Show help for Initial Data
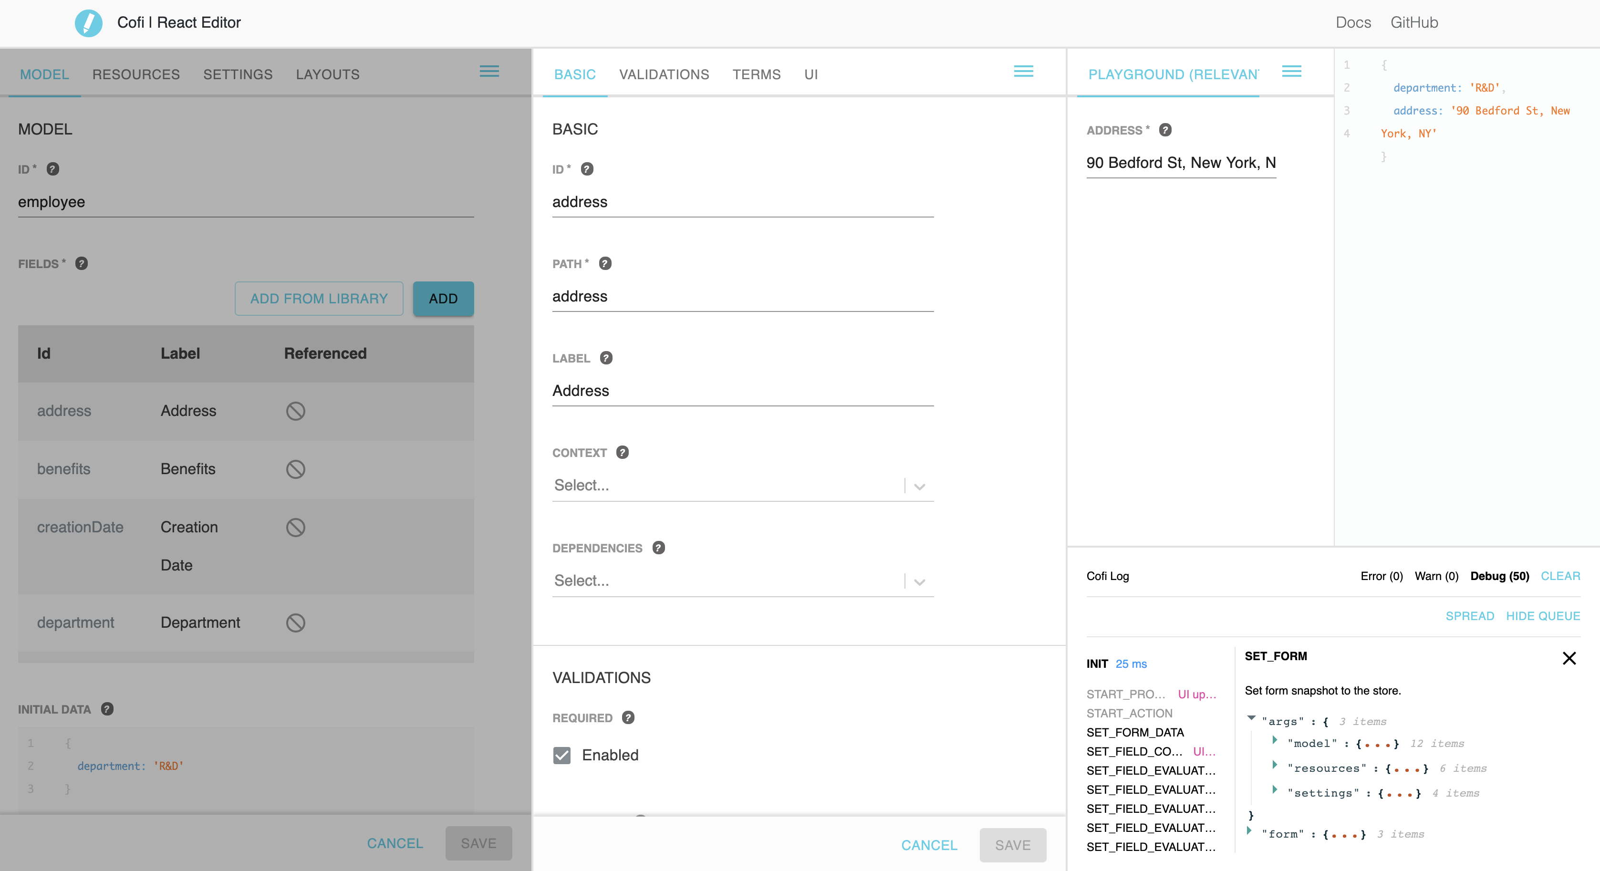1600x871 pixels. [x=107, y=709]
